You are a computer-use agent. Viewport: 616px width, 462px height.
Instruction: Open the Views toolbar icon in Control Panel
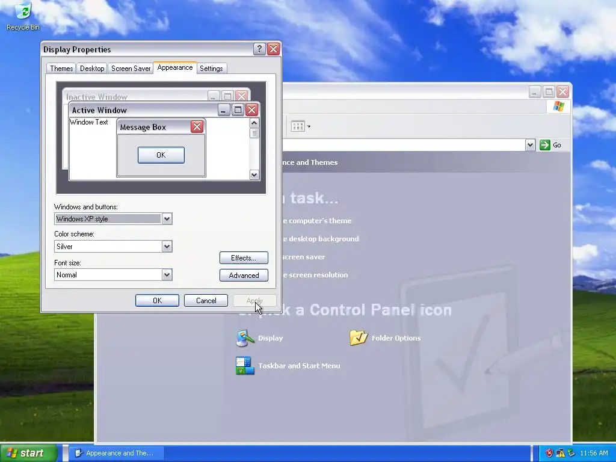[297, 126]
